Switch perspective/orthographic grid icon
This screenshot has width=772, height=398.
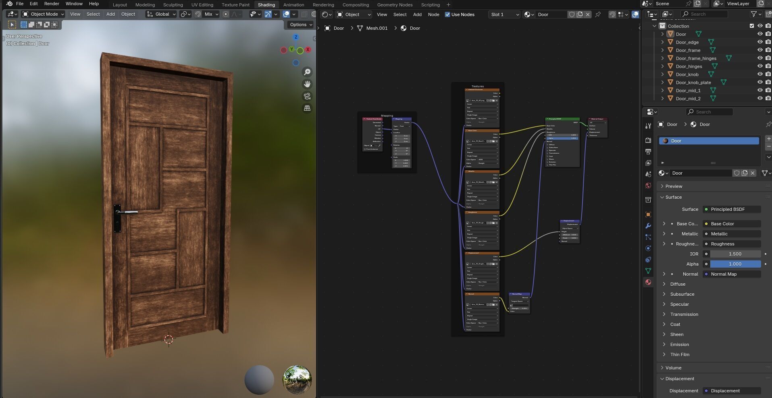[x=307, y=108]
